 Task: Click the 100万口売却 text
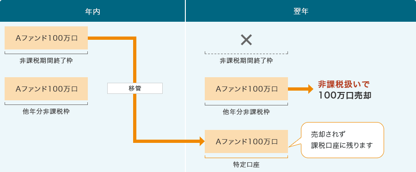[345, 96]
